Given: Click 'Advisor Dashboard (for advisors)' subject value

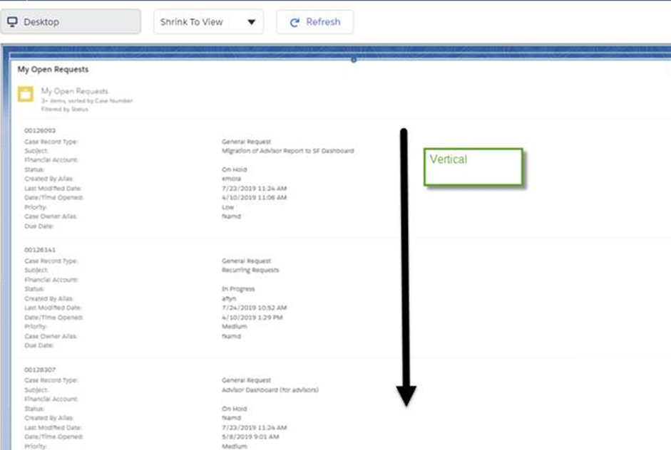Looking at the screenshot, I should coord(270,389).
